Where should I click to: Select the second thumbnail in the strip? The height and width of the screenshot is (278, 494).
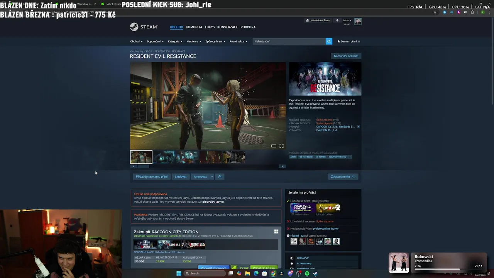[x=164, y=157]
